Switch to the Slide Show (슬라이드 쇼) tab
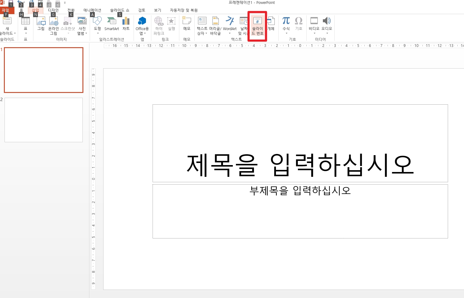The height and width of the screenshot is (298, 464). [119, 10]
